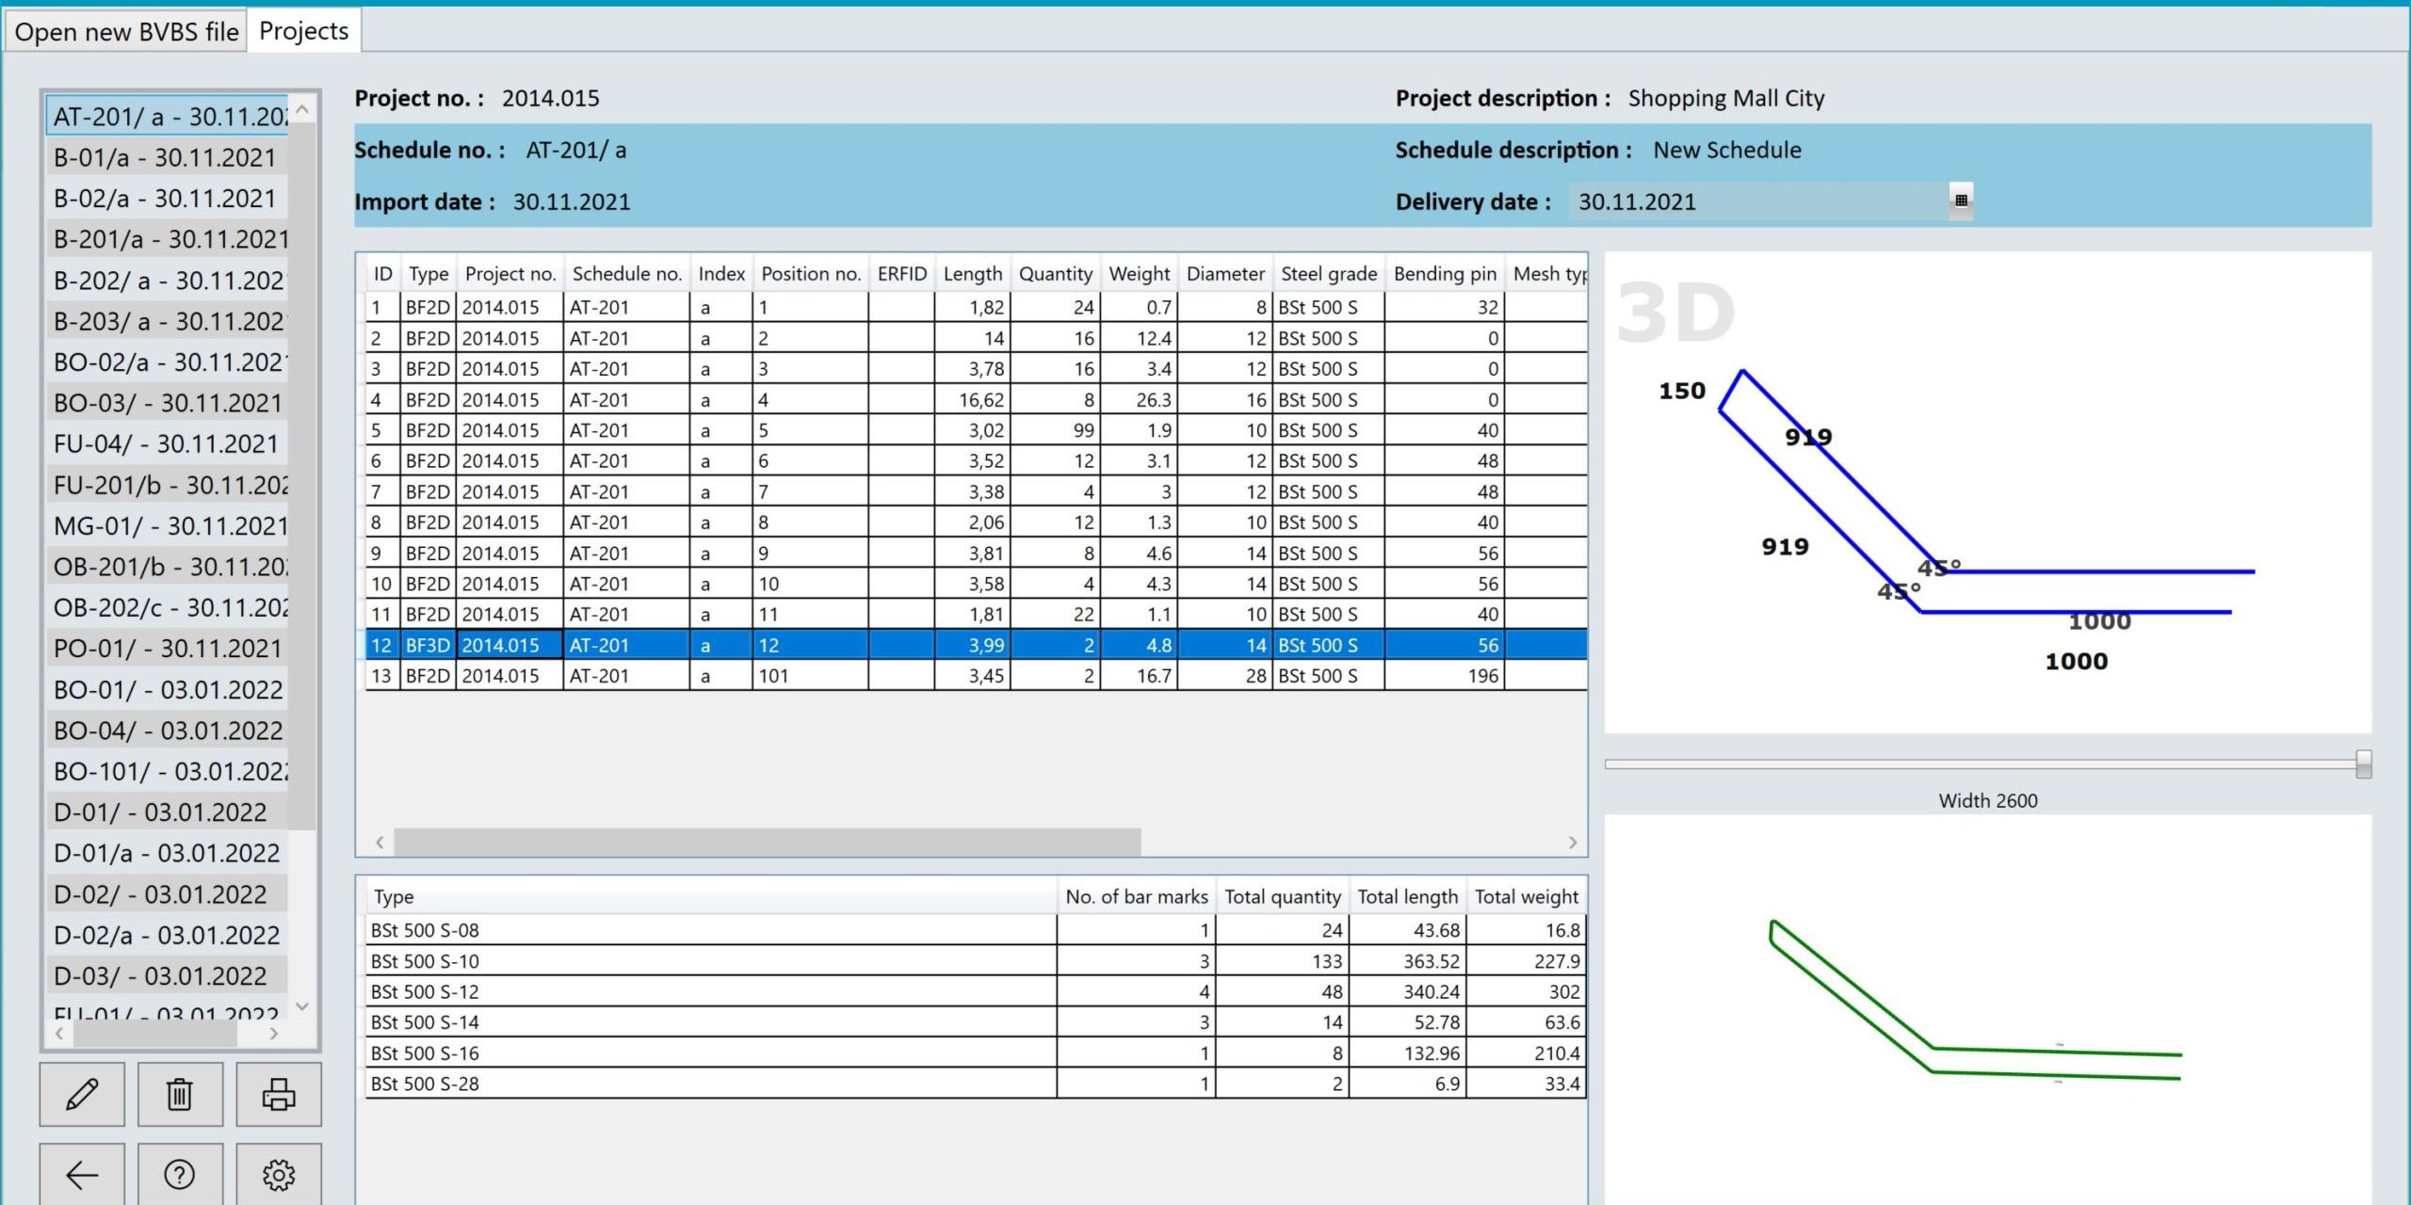This screenshot has width=2411, height=1205.
Task: Open the delivery date calendar picker
Action: (x=1961, y=201)
